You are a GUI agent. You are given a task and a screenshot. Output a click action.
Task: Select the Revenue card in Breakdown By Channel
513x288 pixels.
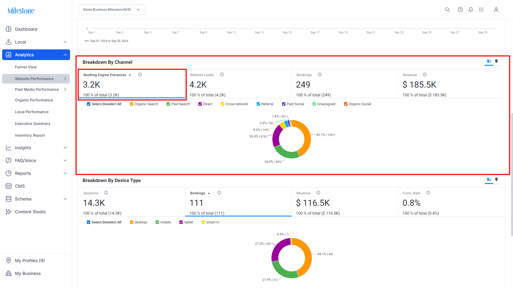click(451, 84)
